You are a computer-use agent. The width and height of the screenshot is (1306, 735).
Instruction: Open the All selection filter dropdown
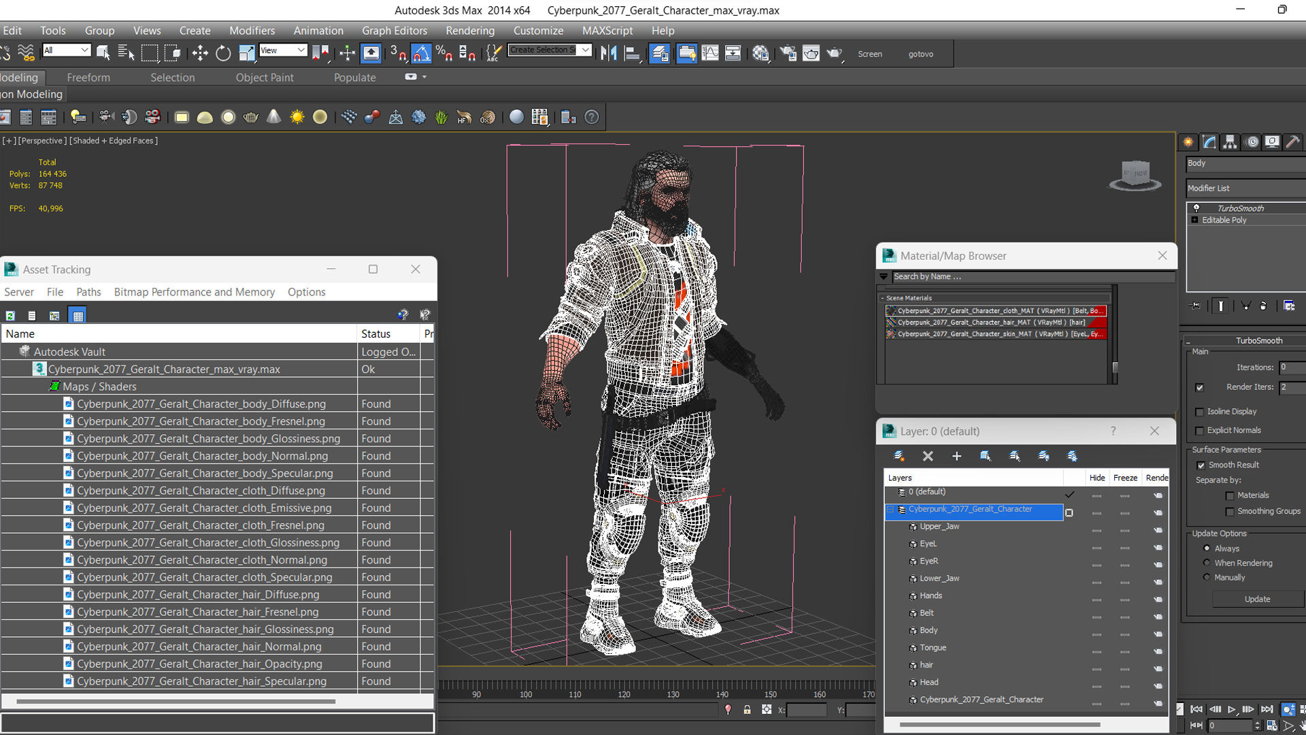pyautogui.click(x=66, y=50)
